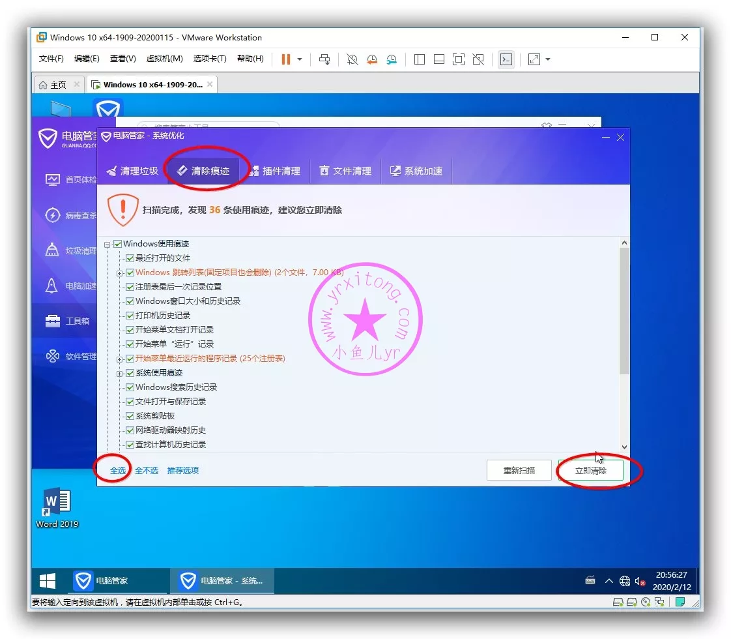Open the dropdown arrow beside the pause button

pyautogui.click(x=300, y=59)
